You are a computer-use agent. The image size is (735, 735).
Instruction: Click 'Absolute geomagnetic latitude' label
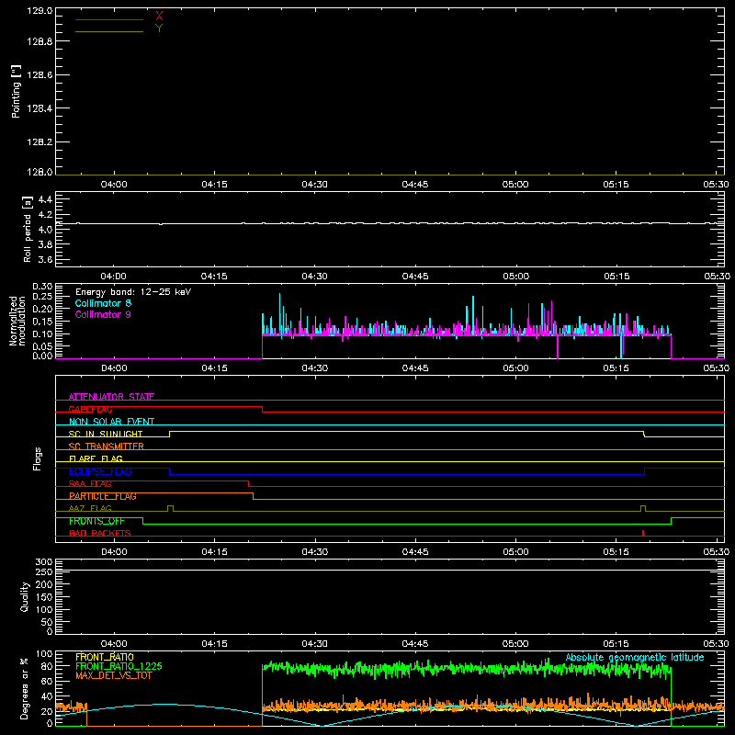(635, 657)
